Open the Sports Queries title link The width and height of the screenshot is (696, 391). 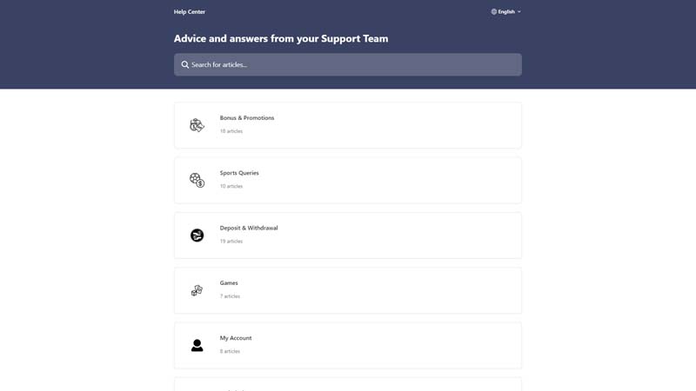[x=239, y=173]
